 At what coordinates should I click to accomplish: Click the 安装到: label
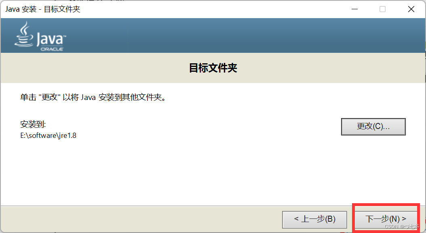tap(33, 124)
